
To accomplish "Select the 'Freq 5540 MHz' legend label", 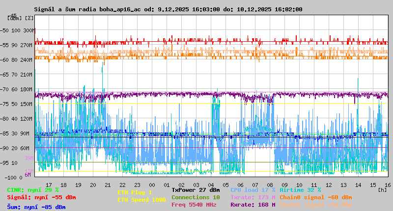I will [194, 205].
